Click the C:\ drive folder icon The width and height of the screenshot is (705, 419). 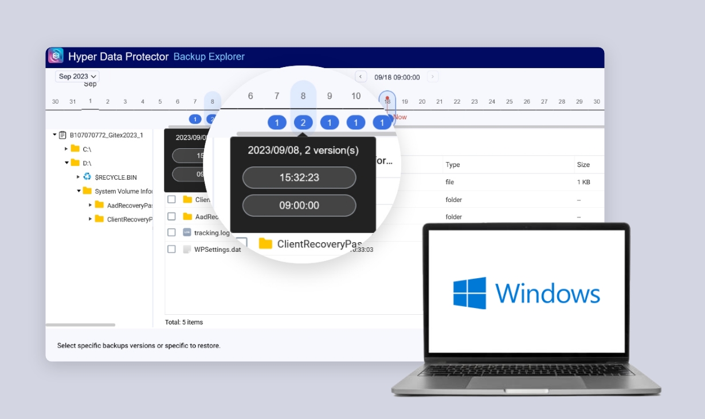(x=75, y=149)
